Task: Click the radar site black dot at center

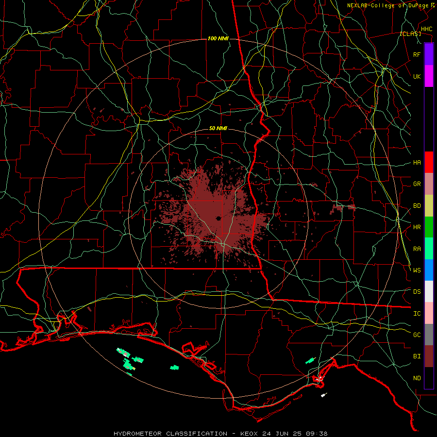Action: pos(218,218)
